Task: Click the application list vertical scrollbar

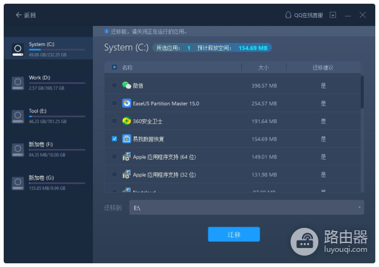Action: (x=362, y=92)
